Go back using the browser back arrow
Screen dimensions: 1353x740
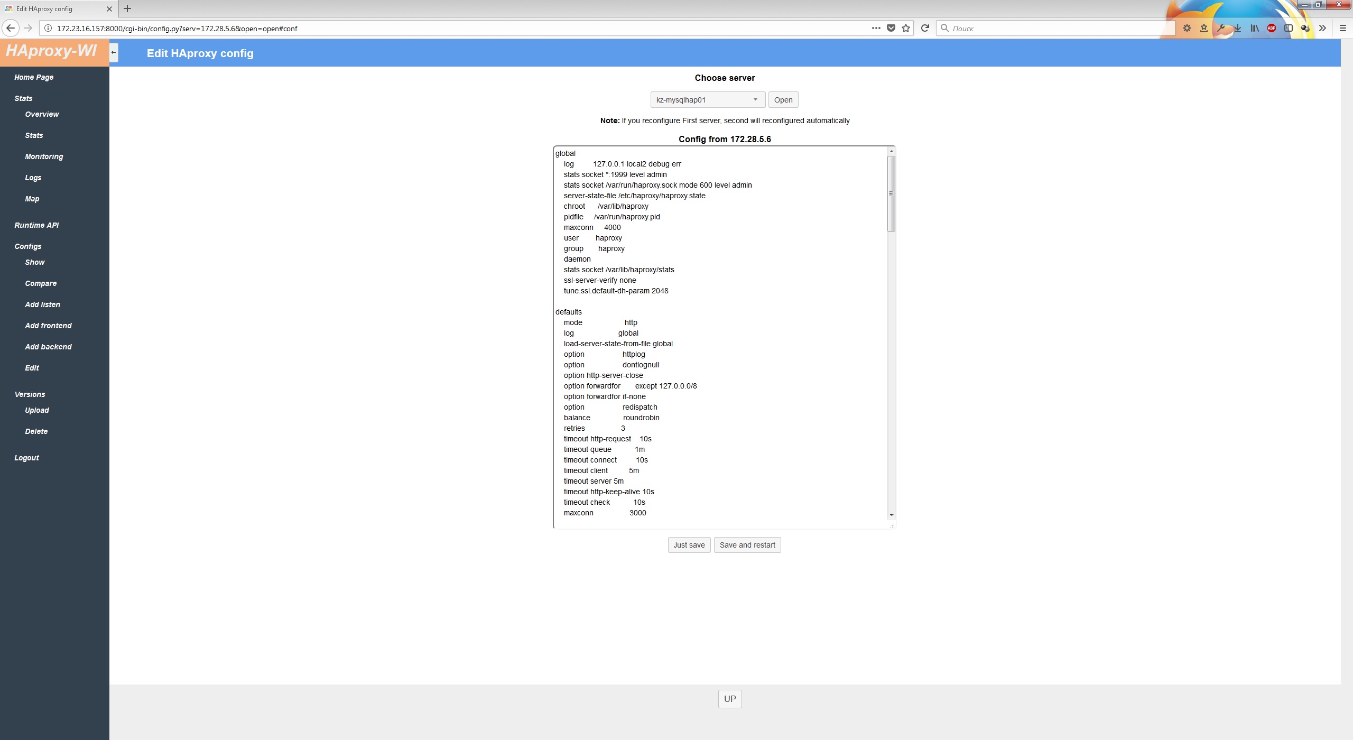click(x=11, y=28)
